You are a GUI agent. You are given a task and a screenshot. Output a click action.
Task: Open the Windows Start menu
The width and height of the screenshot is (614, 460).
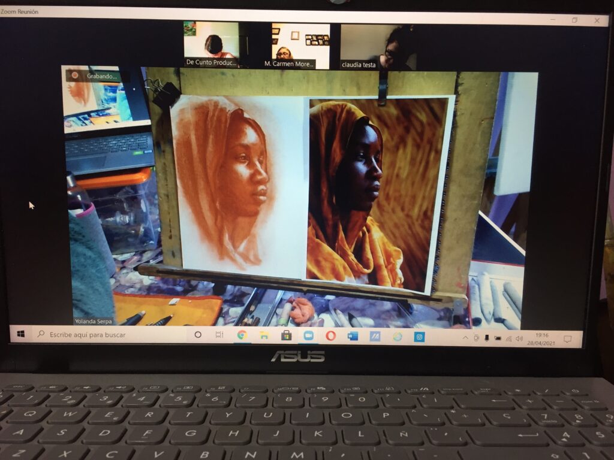(x=20, y=334)
